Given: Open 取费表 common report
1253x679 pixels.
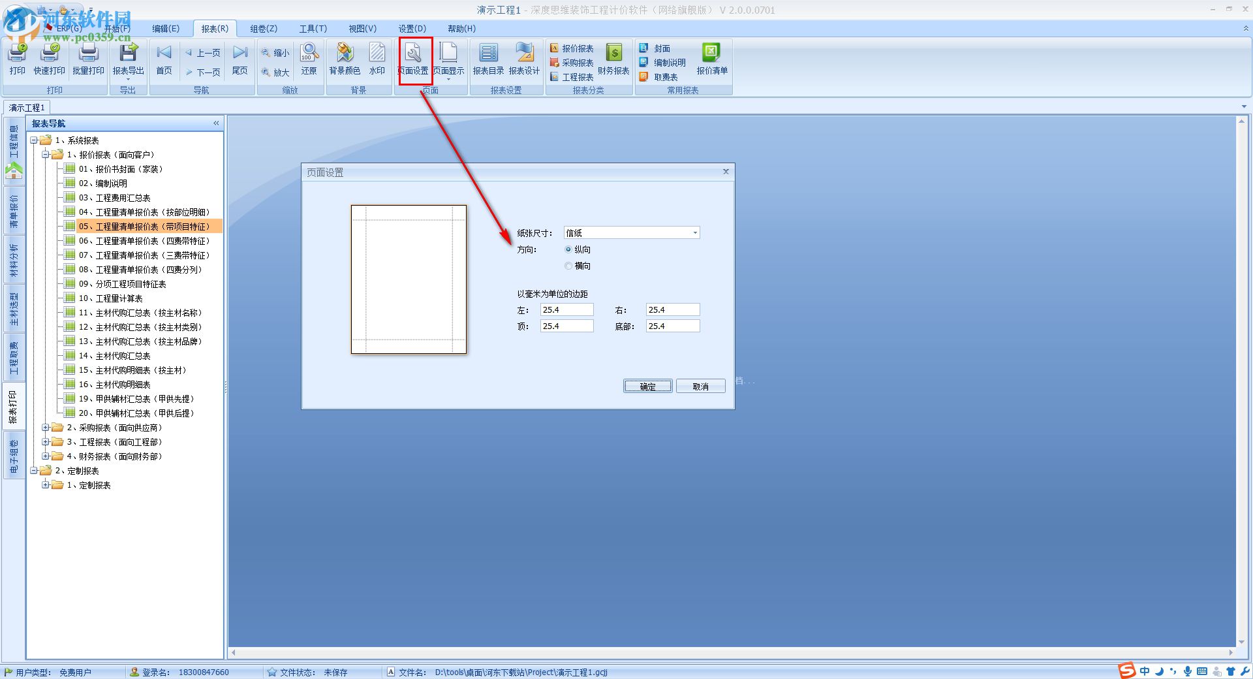Looking at the screenshot, I should (x=658, y=77).
